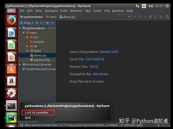Screen dimensions: 173x129
Task: Open the Run menu
Action: (88, 11)
